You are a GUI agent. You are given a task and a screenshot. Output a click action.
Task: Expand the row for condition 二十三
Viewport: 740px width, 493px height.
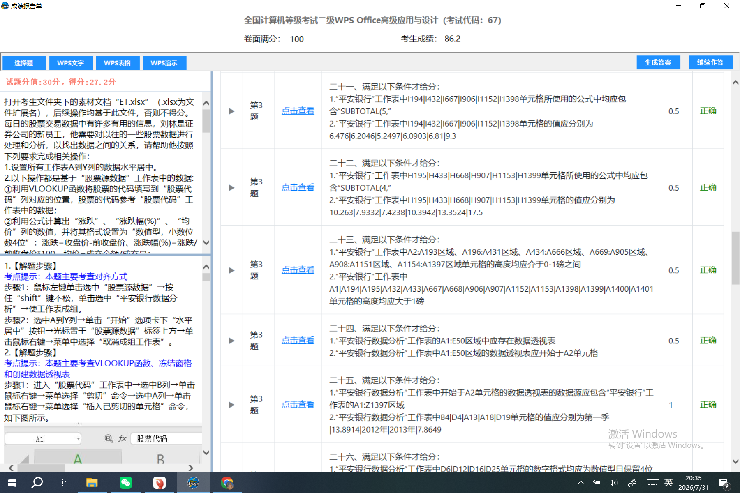pyautogui.click(x=231, y=270)
